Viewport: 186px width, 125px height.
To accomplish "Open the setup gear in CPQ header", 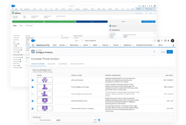I will (165, 41).
